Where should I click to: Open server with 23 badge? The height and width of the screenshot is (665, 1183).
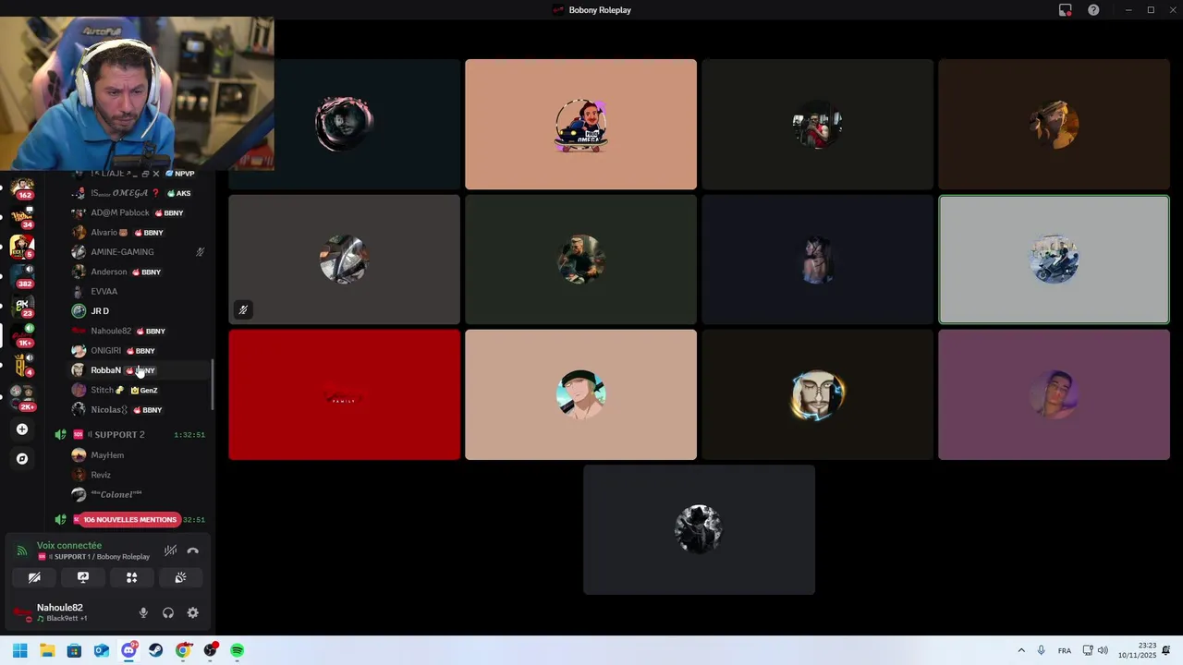click(22, 307)
